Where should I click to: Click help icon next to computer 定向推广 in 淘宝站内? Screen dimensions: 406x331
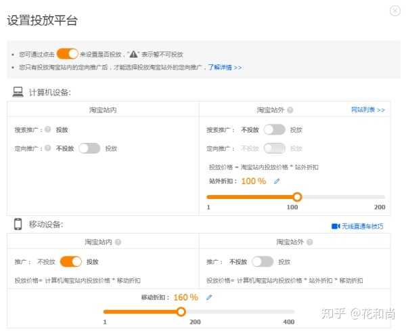coord(48,148)
